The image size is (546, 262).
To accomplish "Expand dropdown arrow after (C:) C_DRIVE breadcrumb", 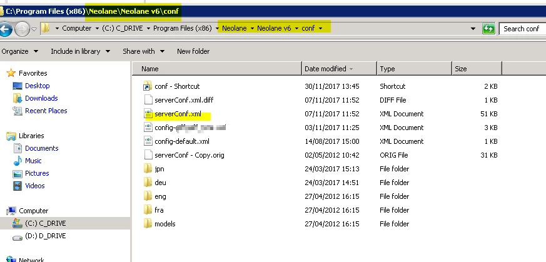I will [x=148, y=29].
